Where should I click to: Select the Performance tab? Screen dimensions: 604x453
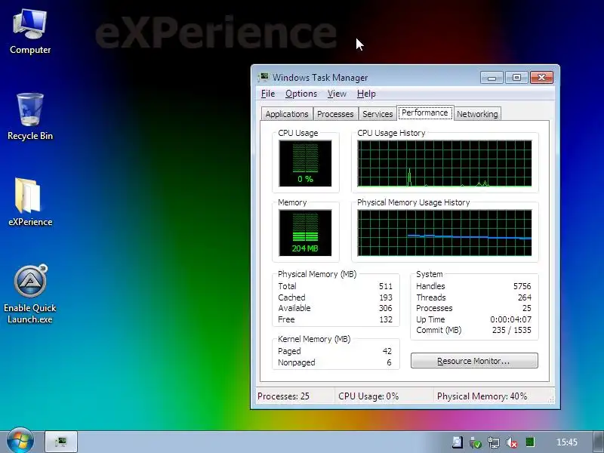pyautogui.click(x=425, y=112)
